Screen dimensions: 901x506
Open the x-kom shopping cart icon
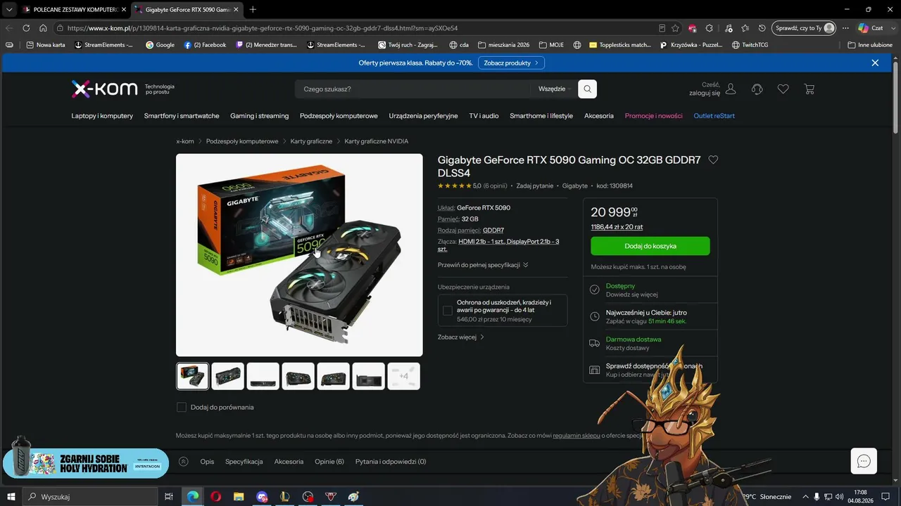coord(809,89)
